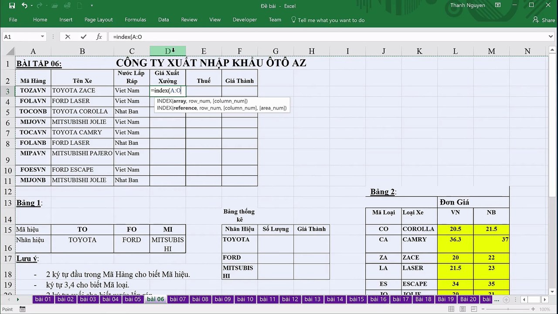This screenshot has width=558, height=314.
Task: Switch to the Insert ribbon tab
Action: tap(66, 20)
